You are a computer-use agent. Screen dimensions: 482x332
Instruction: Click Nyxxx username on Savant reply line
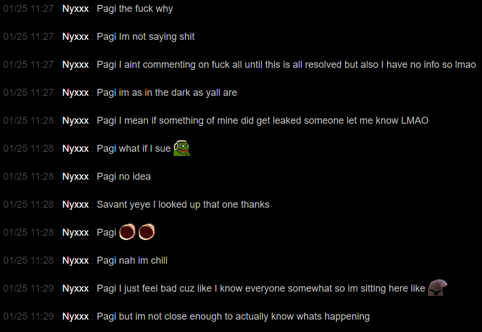pos(75,204)
